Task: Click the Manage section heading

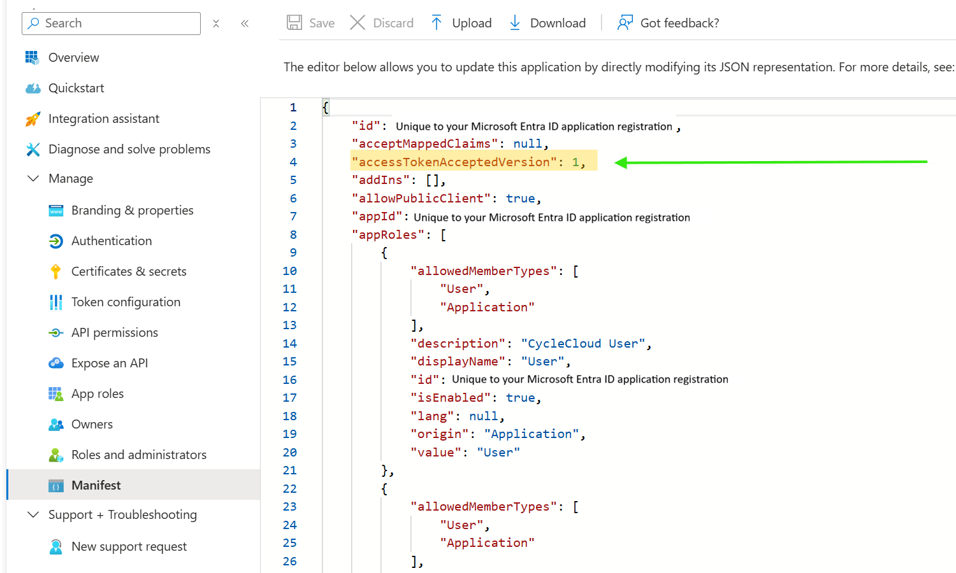Action: [71, 178]
